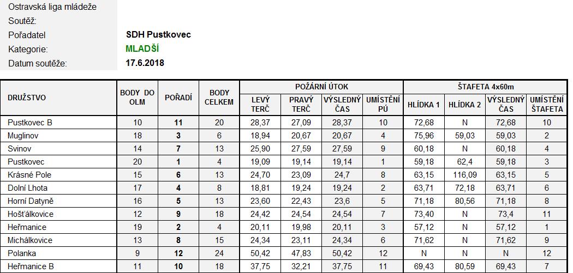Click the Heřmanice B team cell
Image resolution: width=573 pixels, height=273 pixels.
[58, 266]
